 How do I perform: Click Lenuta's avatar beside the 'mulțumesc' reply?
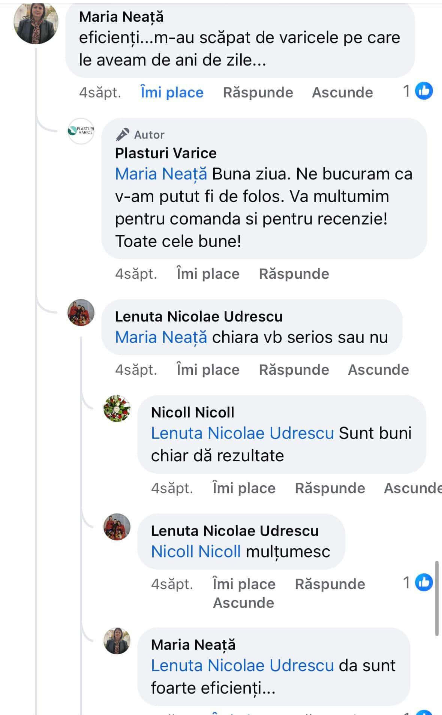tap(117, 527)
